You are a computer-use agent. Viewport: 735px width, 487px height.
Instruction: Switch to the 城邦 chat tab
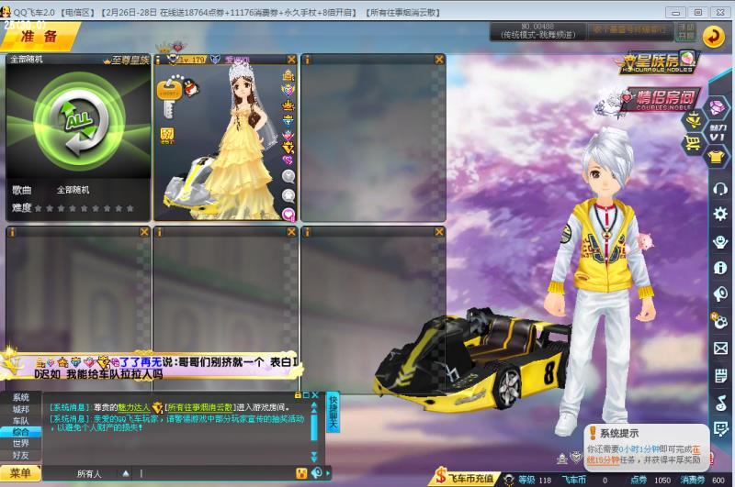pos(20,409)
